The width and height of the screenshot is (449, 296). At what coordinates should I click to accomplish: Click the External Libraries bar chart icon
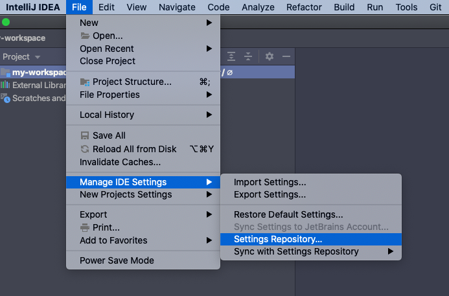click(5, 85)
